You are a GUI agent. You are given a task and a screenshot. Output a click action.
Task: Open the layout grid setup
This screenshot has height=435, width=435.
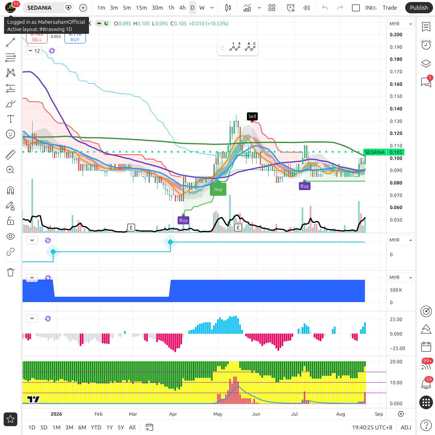tap(272, 8)
